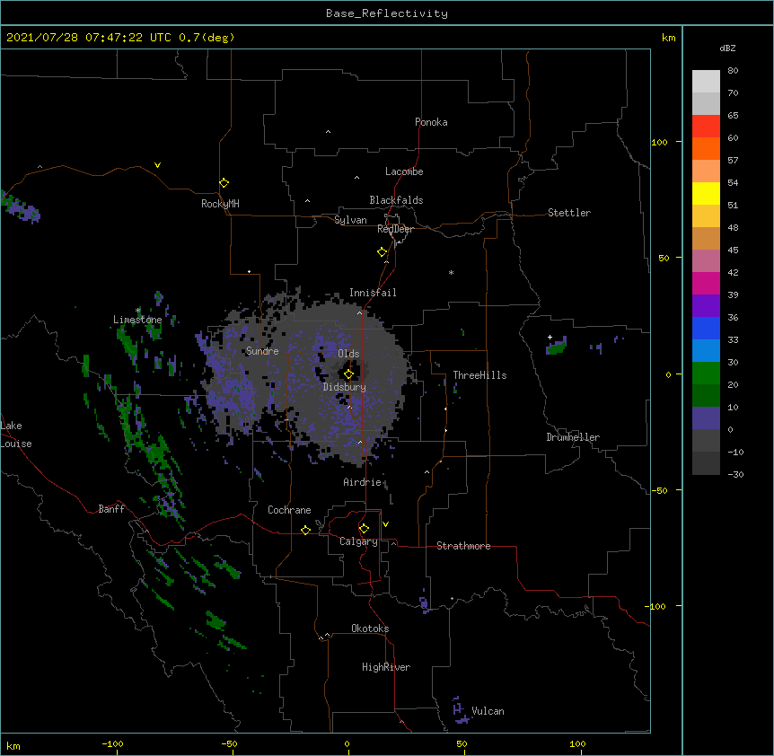Click the Base_Reflectivity title text
774x756 pixels.
(x=387, y=13)
